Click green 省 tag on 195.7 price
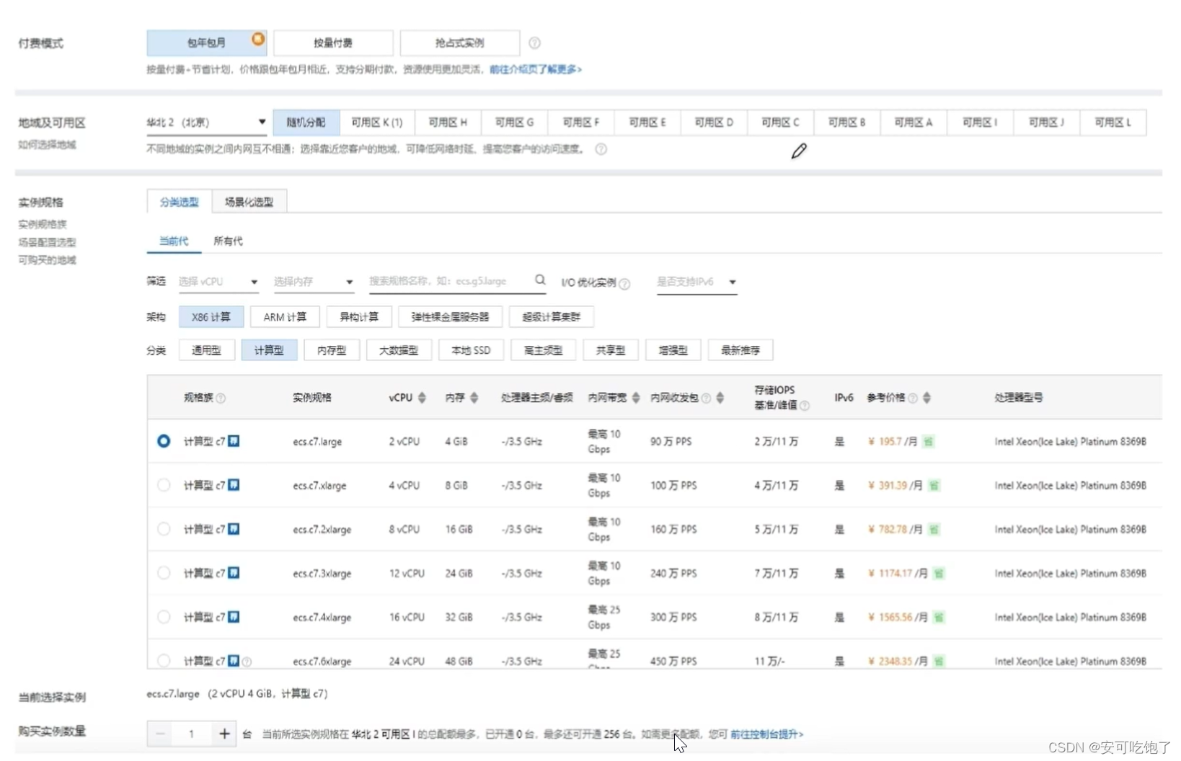 [x=929, y=442]
